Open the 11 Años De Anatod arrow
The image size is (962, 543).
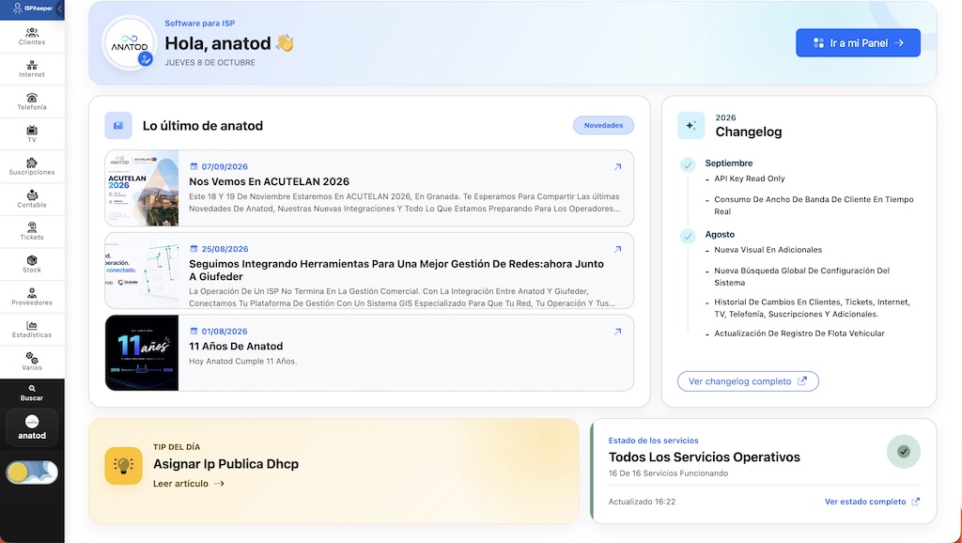(x=617, y=332)
